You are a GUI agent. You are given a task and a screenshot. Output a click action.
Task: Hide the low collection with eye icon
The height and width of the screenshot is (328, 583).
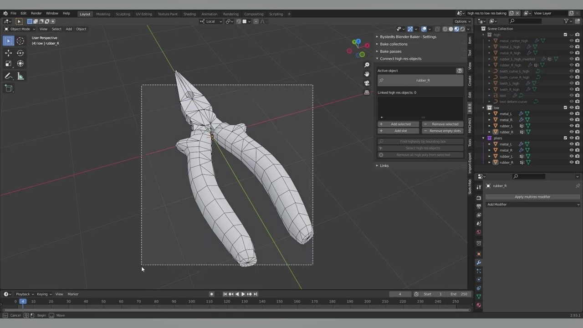pos(572,108)
